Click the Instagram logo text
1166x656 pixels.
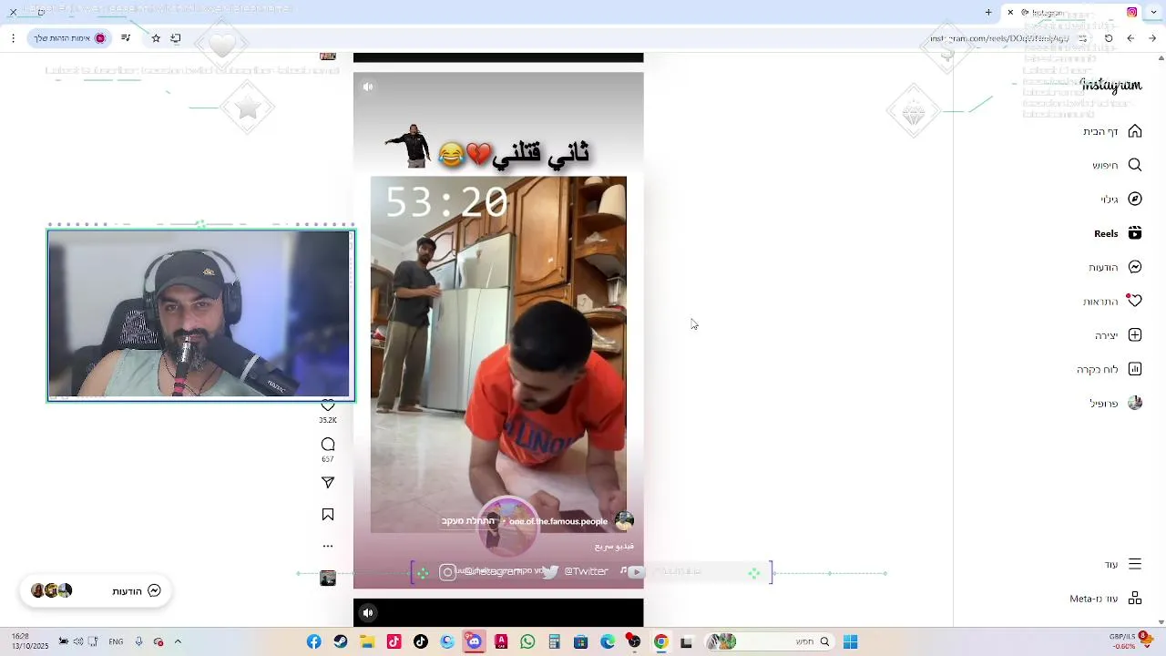click(1111, 85)
